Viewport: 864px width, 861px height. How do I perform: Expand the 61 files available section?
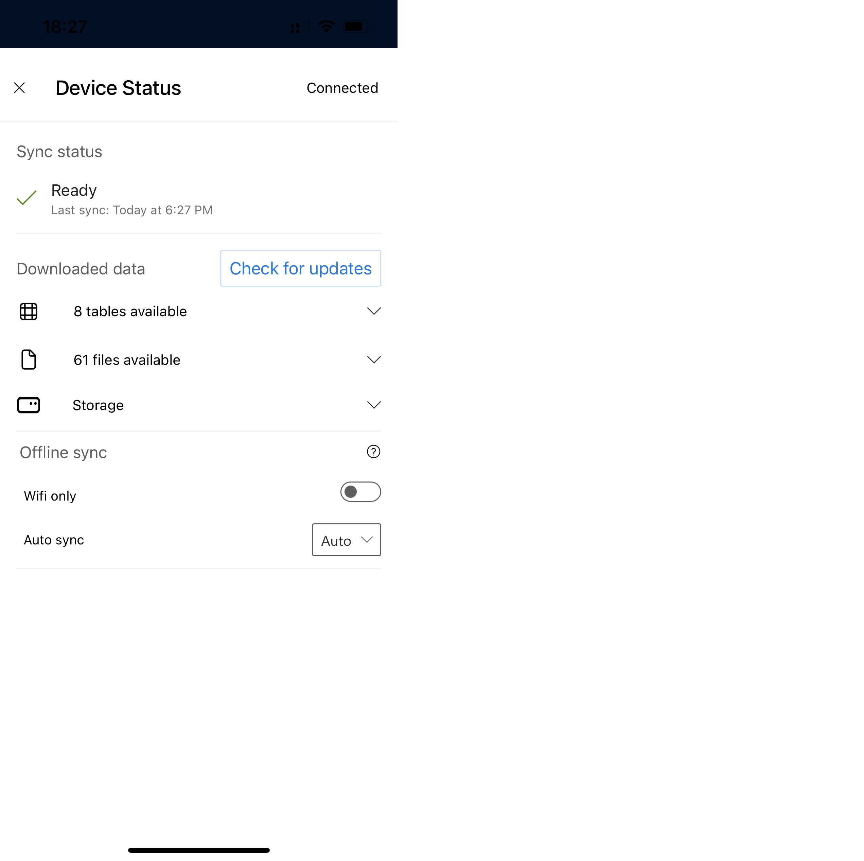pyautogui.click(x=373, y=359)
